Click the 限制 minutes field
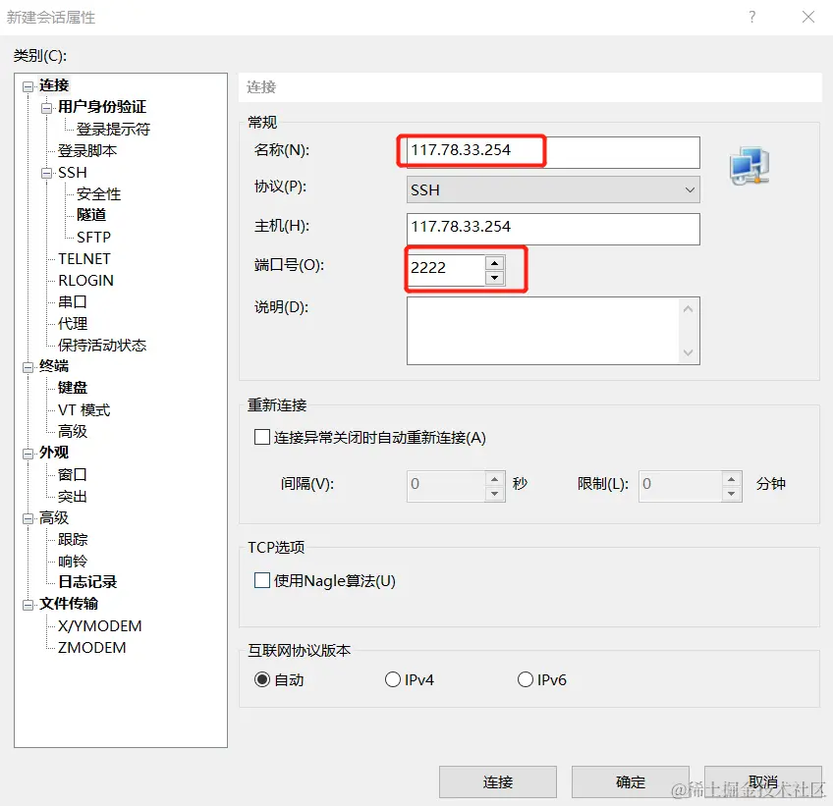This screenshot has height=806, width=833. [x=680, y=486]
